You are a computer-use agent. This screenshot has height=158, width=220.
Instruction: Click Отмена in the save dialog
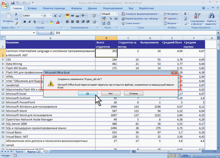point(133,94)
